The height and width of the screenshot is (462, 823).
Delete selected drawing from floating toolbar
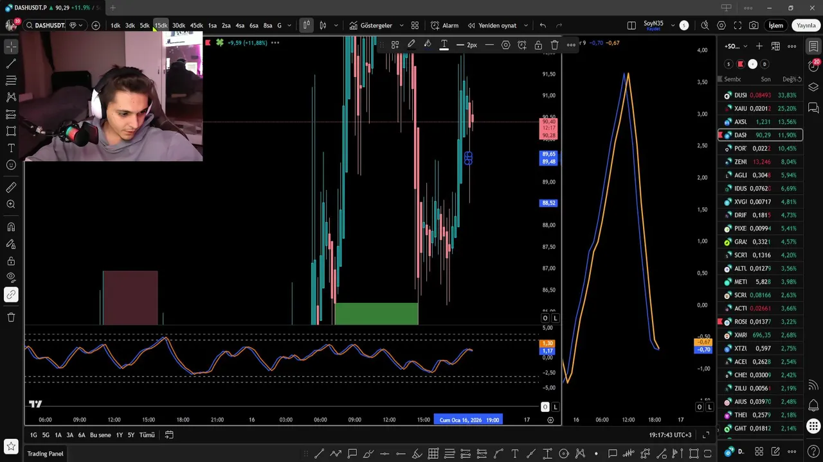pyautogui.click(x=554, y=45)
